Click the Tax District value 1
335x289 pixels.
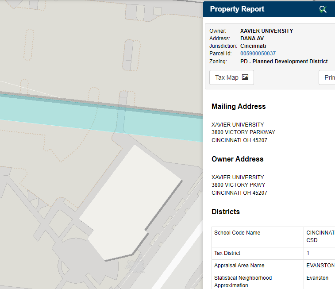(308, 253)
